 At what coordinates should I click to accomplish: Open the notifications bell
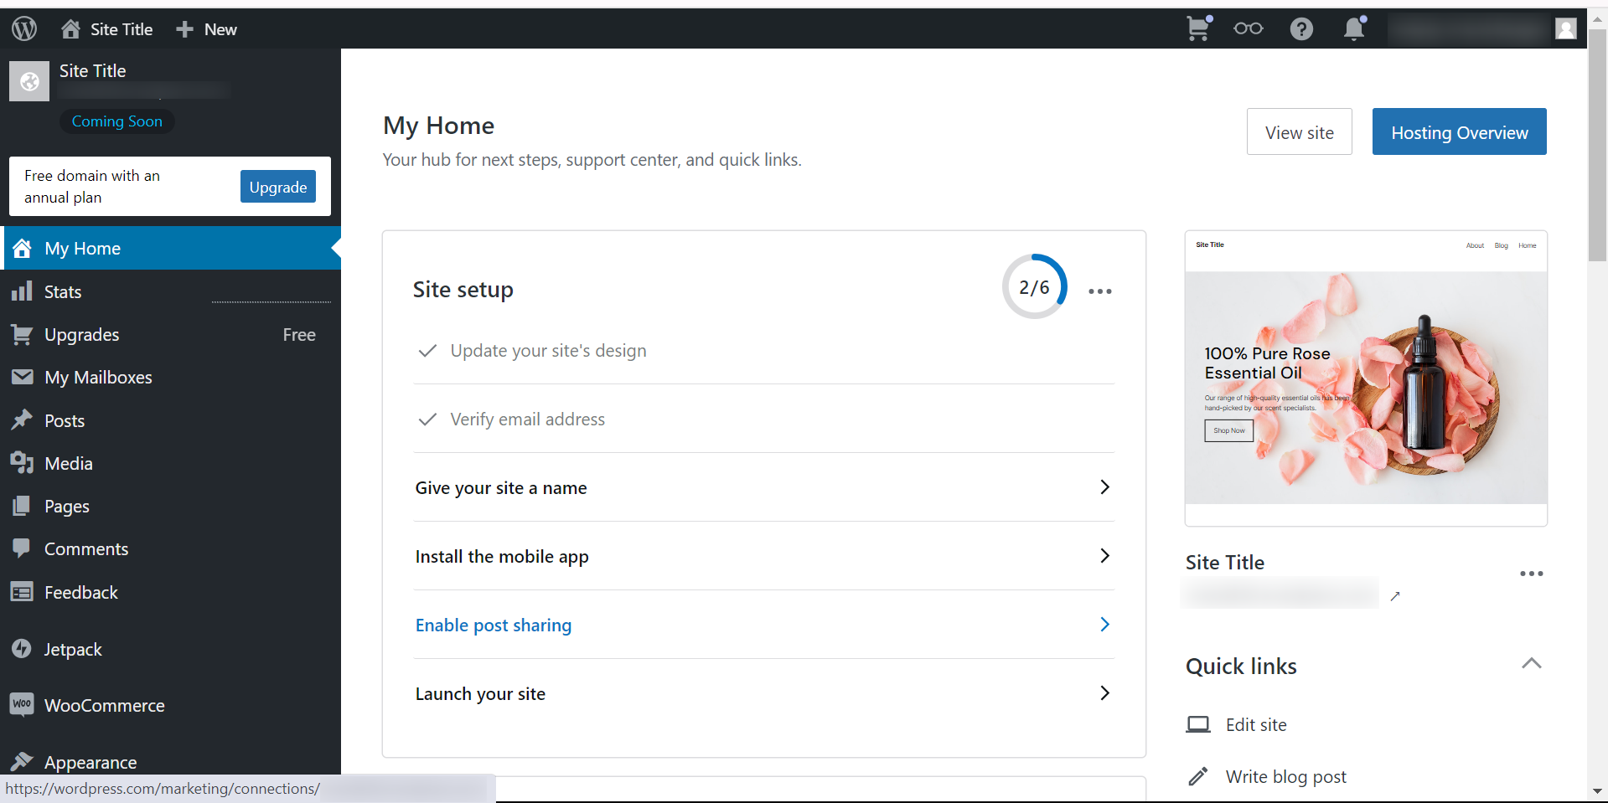(x=1354, y=28)
